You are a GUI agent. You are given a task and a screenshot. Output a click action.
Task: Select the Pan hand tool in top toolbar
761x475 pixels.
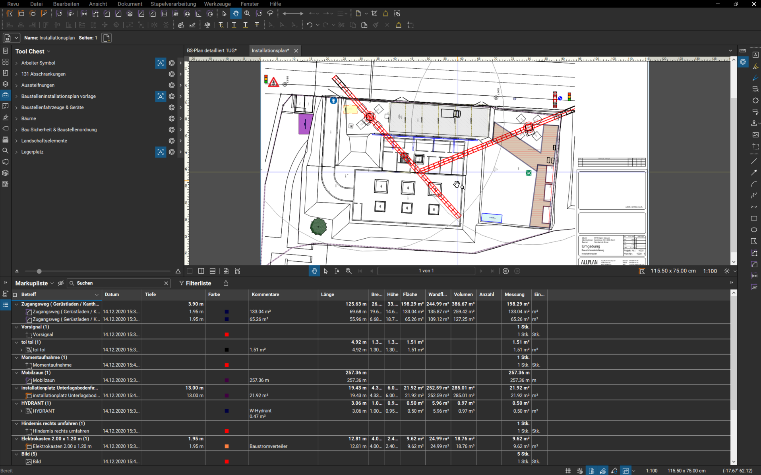236,14
